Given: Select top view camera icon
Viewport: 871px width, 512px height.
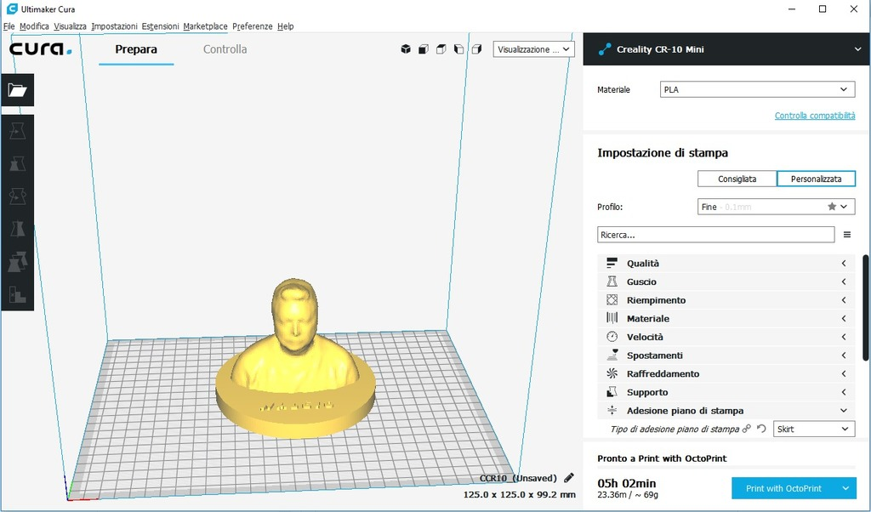Looking at the screenshot, I should click(441, 48).
